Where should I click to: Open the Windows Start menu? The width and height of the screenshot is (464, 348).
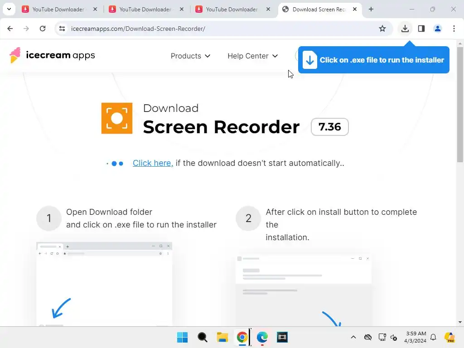pos(182,337)
